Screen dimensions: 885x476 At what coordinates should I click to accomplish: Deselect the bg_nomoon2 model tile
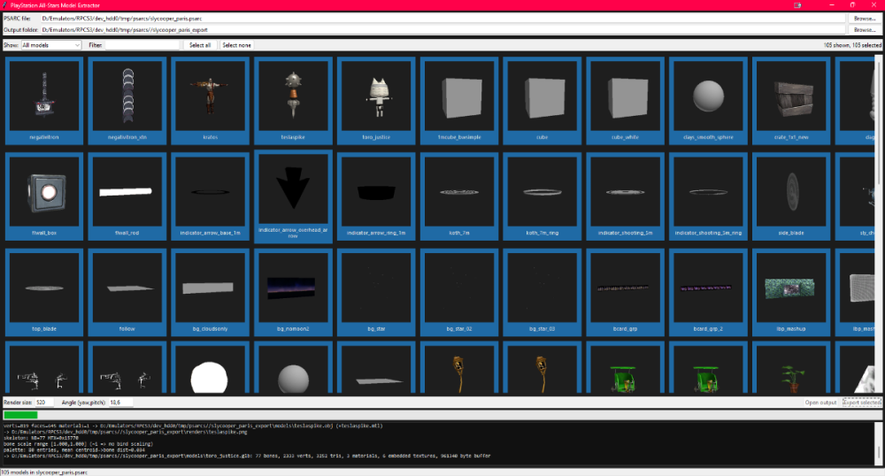point(293,292)
